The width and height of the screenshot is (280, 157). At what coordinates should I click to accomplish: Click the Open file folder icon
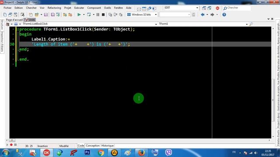[37, 15]
